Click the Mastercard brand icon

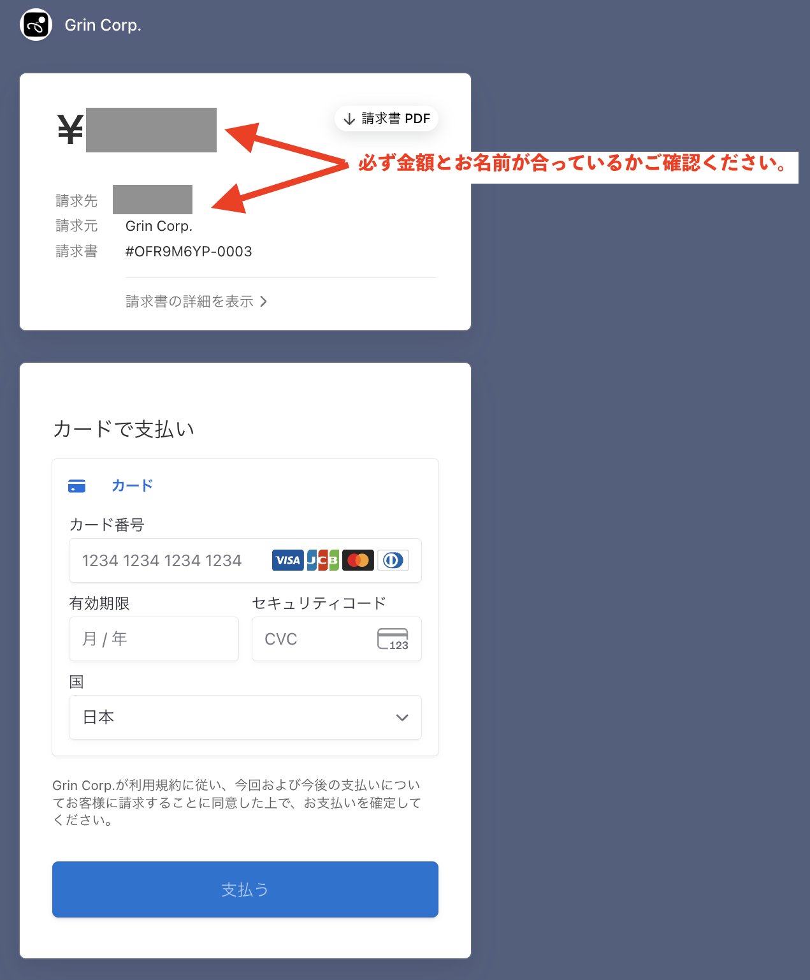click(358, 560)
